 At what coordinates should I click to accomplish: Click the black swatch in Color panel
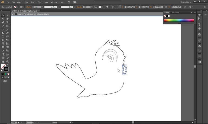167,16
